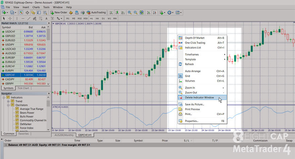
Task: Open Template submenu in context menu
Action: (202, 59)
